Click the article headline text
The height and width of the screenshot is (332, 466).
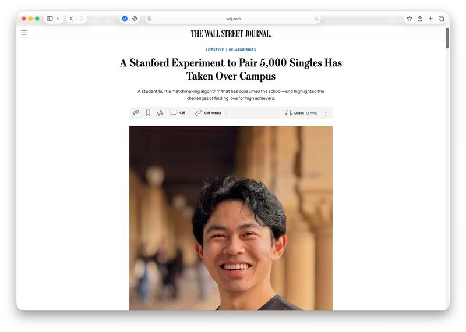[x=231, y=69]
